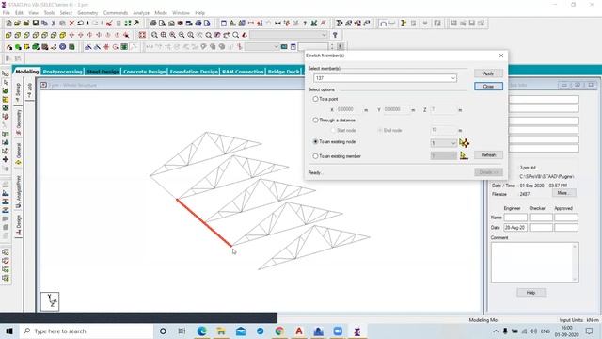Click the red X Delete toolbar icon
The height and width of the screenshot is (339, 602).
click(x=71, y=24)
